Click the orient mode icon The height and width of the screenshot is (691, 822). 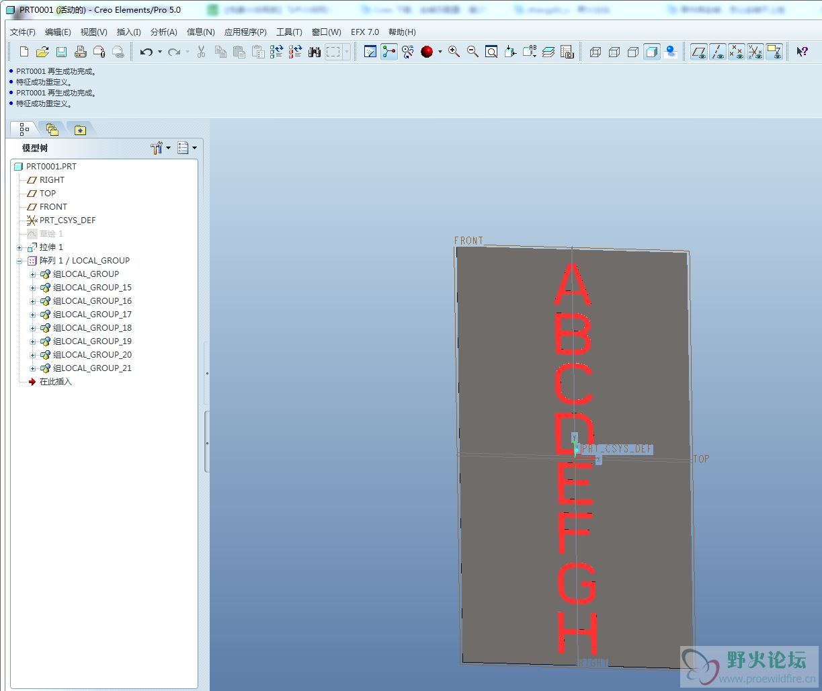pyautogui.click(x=408, y=52)
